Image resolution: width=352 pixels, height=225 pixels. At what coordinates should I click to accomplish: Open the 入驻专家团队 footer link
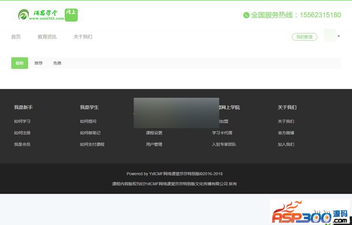click(x=224, y=145)
